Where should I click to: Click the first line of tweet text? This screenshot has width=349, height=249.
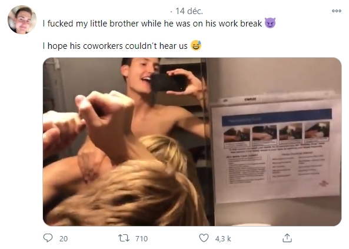click(x=152, y=24)
